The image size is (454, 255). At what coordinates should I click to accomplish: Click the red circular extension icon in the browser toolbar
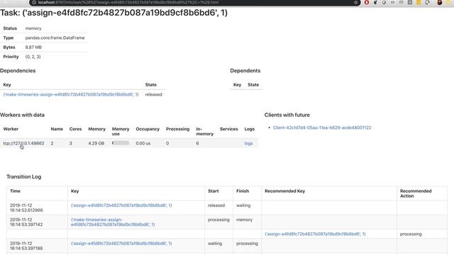click(367, 3)
